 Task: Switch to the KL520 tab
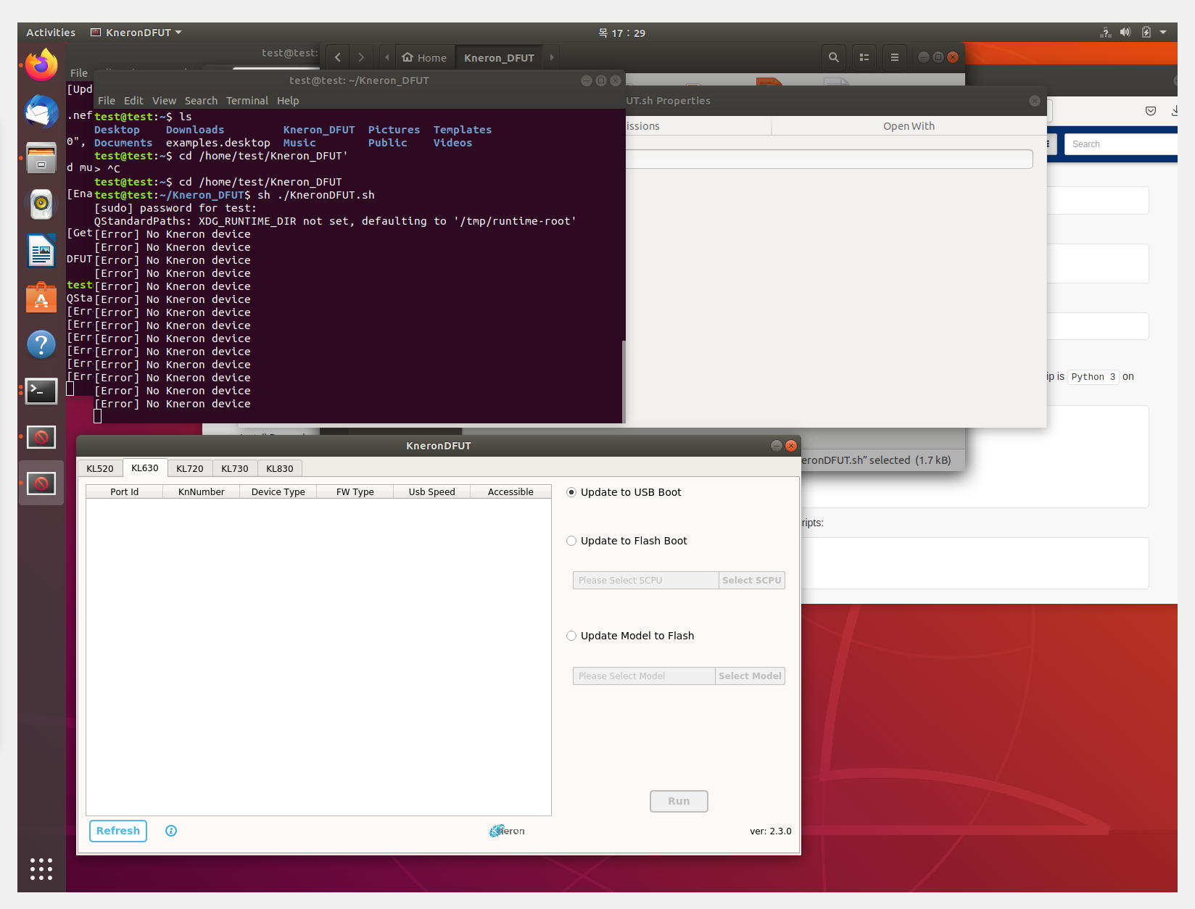(x=100, y=468)
